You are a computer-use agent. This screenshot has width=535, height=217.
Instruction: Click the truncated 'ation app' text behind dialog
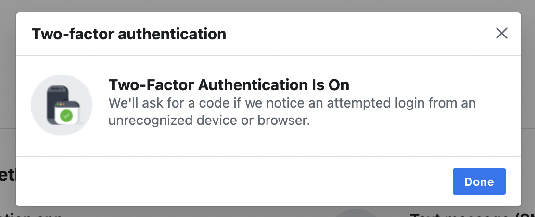pos(31,215)
